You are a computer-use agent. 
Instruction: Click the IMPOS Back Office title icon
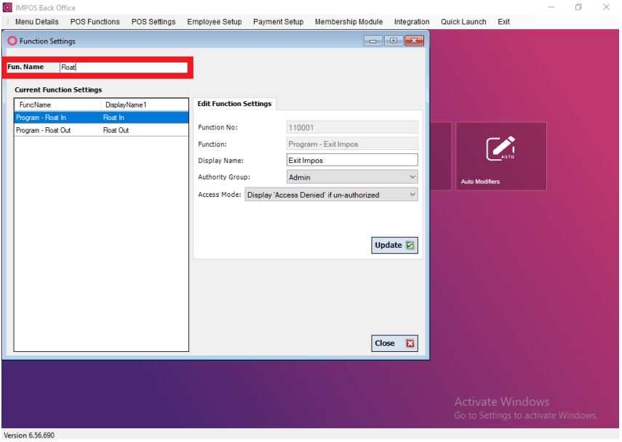point(7,7)
